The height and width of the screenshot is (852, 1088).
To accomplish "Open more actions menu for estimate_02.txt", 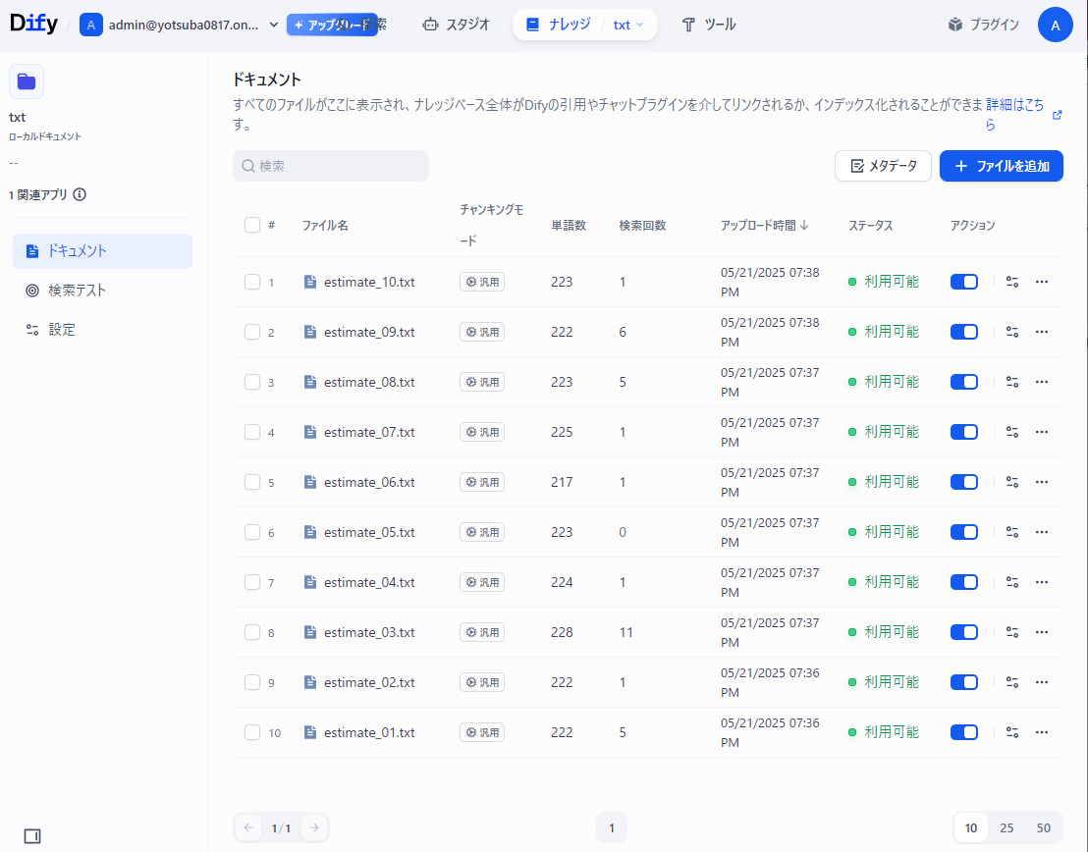I will pos(1042,682).
